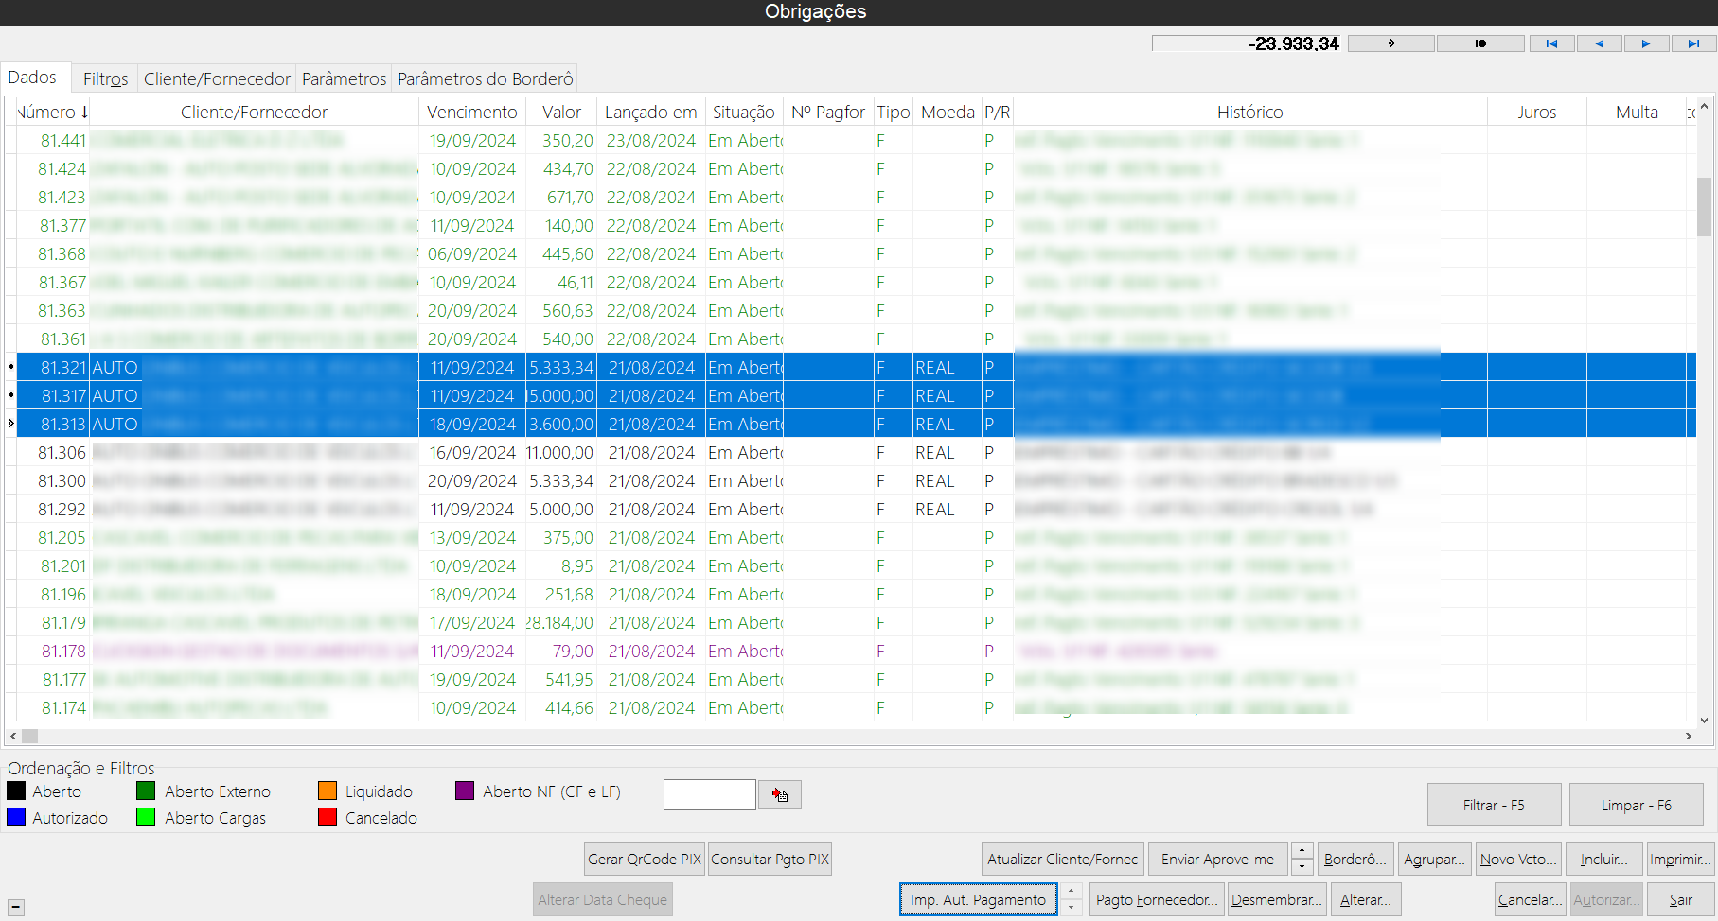Screen dimensions: 1718x921
Task: Click vertical scrollbar up arrow of the grid
Action: [x=1705, y=107]
